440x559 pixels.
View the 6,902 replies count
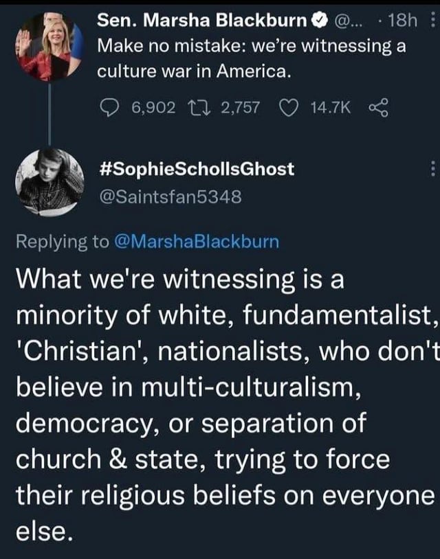click(152, 106)
